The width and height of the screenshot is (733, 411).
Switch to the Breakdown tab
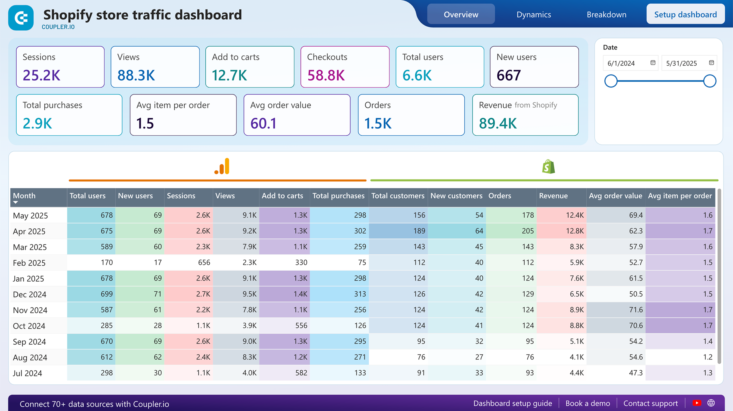click(x=606, y=14)
